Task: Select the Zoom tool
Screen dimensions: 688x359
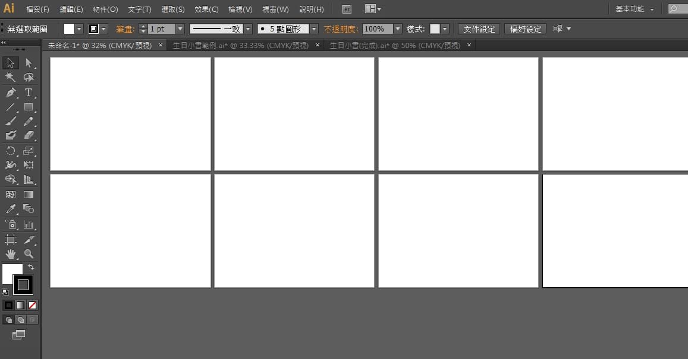Action: point(29,254)
